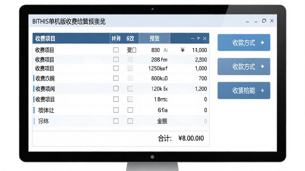305x171 pixels.
Task: Collapse the fee table using header dash icon
Action: coord(193,39)
